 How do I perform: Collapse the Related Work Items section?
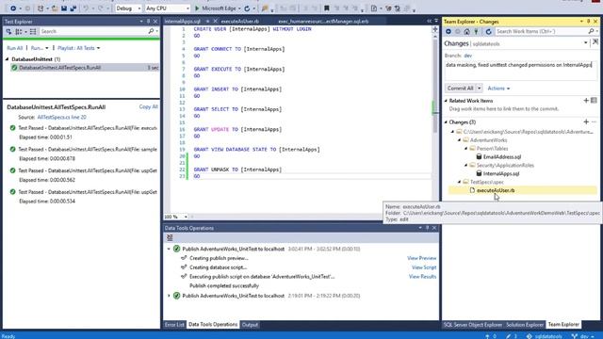446,101
